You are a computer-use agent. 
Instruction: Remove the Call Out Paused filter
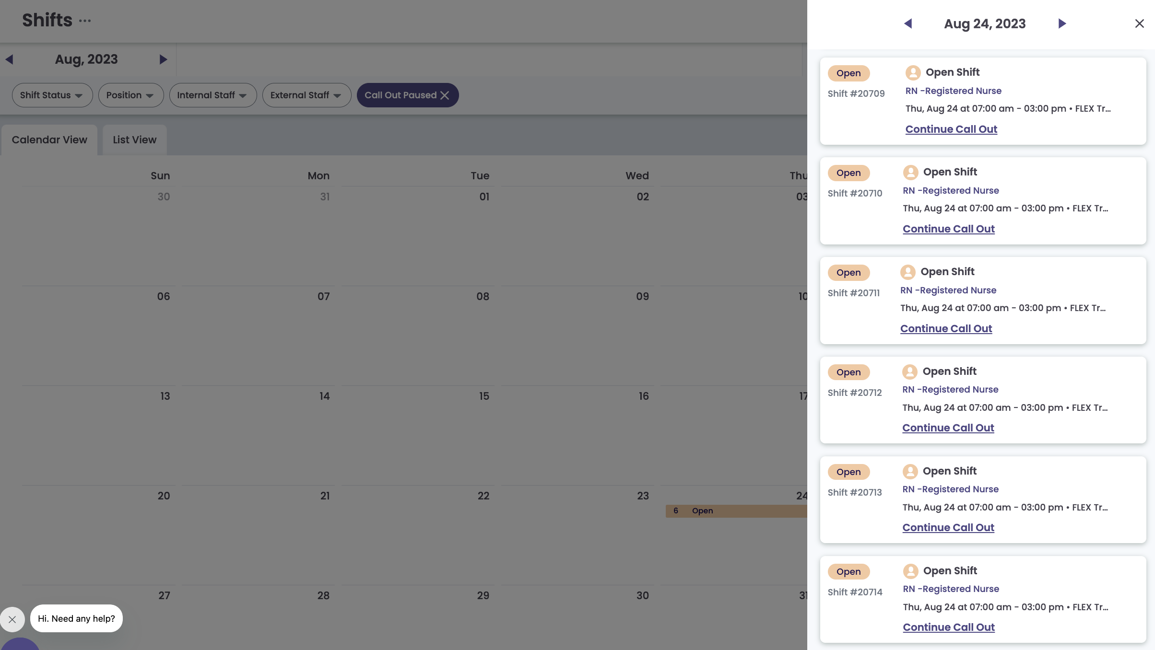click(x=445, y=95)
